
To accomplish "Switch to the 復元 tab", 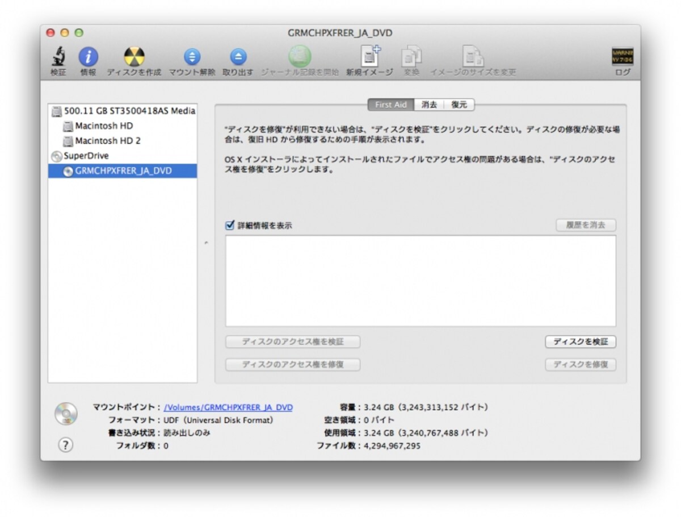I will tap(459, 105).
